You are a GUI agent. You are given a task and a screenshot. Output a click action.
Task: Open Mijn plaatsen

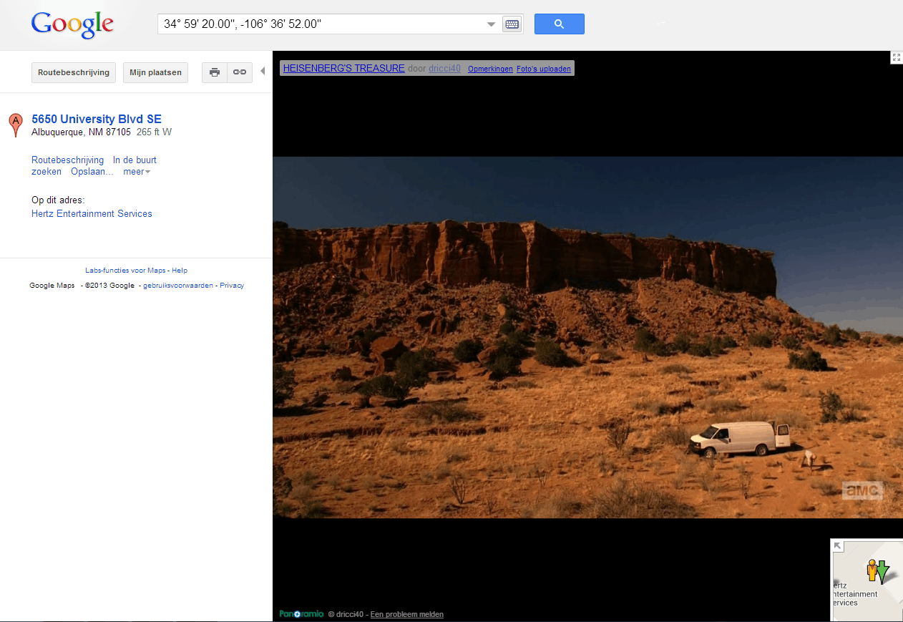155,72
